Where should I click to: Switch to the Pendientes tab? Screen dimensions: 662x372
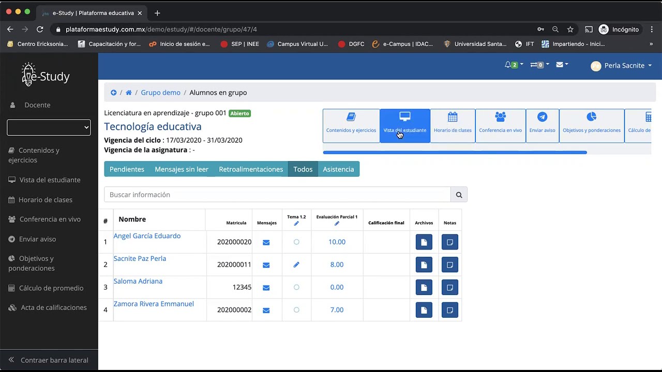[x=127, y=169]
